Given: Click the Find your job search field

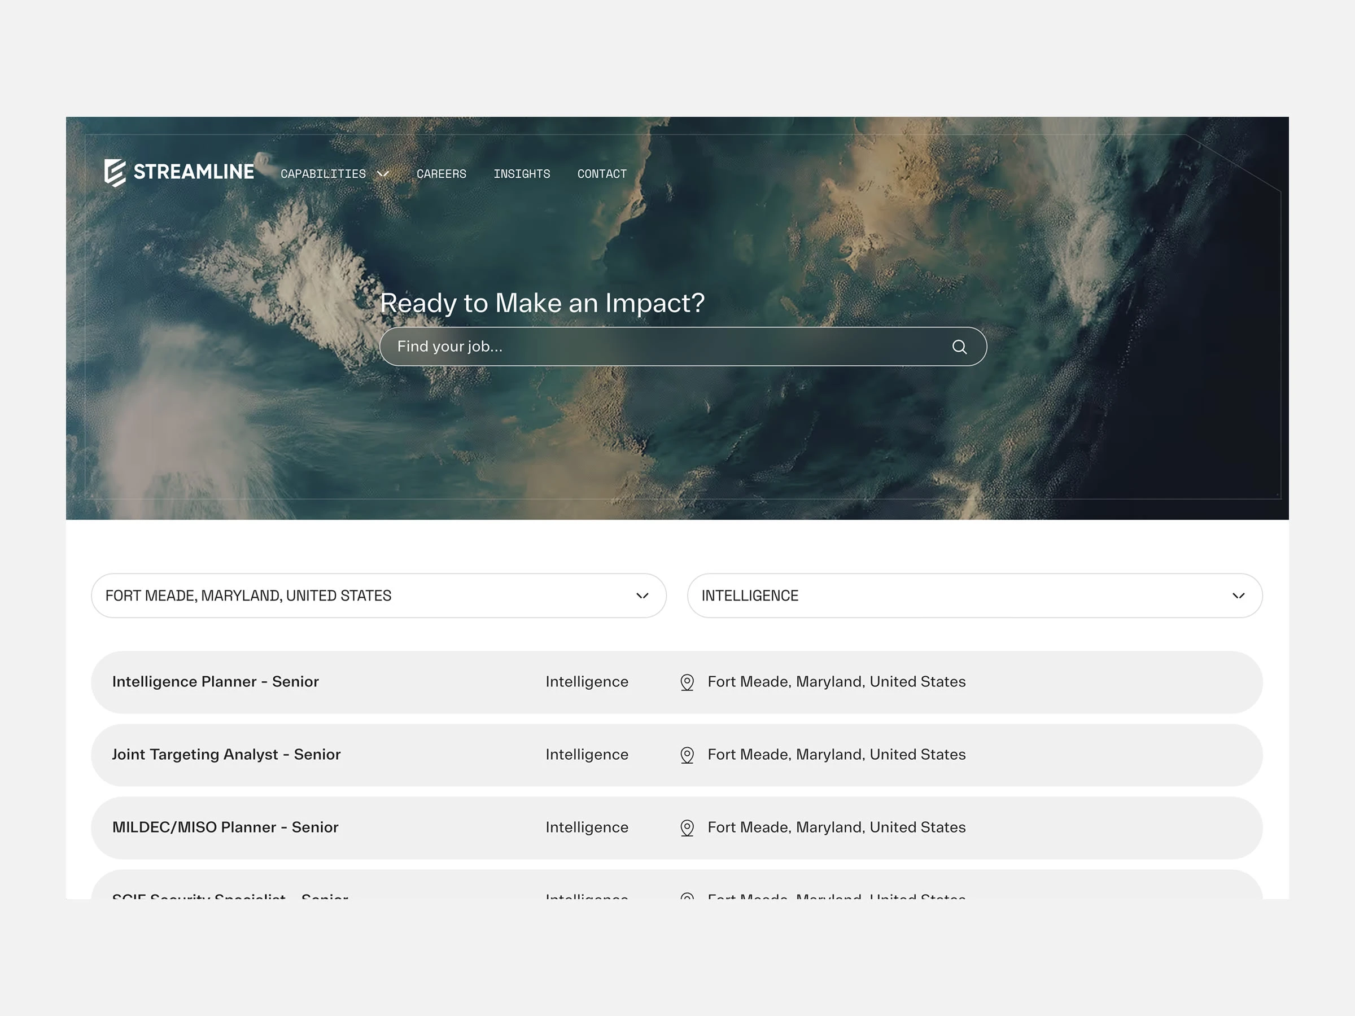Looking at the screenshot, I should [x=613, y=346].
